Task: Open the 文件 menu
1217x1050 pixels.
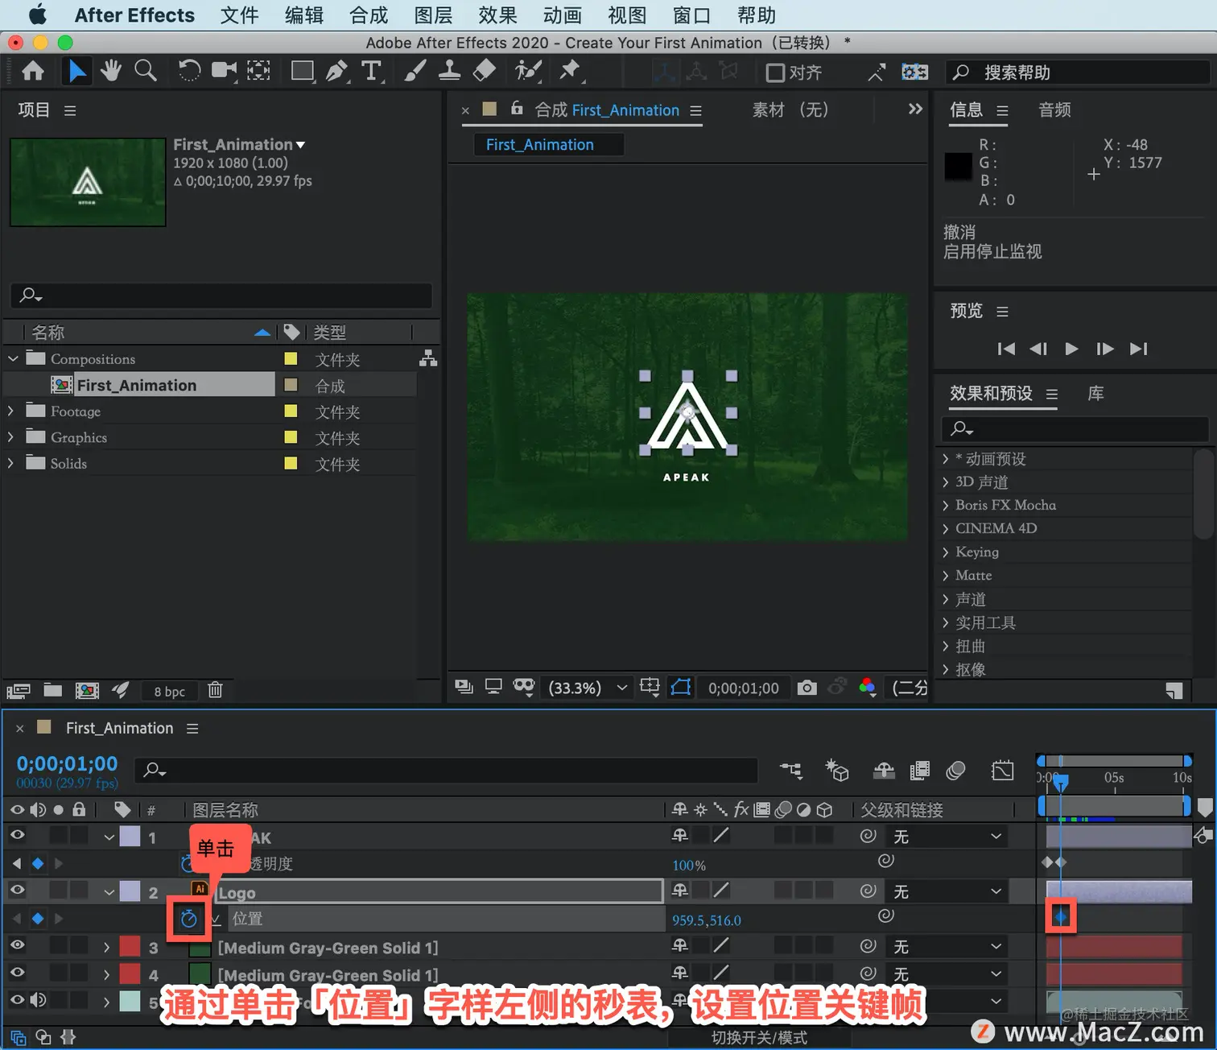Action: pyautogui.click(x=239, y=15)
